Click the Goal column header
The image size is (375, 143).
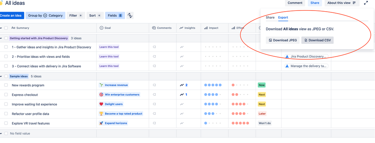(123, 28)
